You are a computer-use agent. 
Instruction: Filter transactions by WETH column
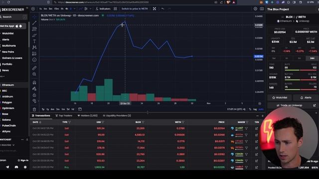click(x=183, y=122)
